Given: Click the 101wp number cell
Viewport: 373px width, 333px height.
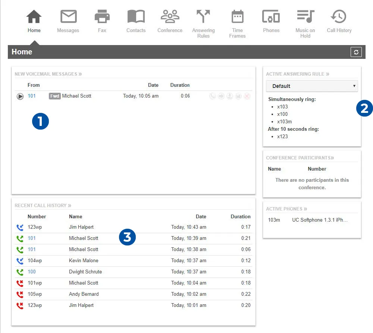Looking at the screenshot, I should (x=35, y=283).
